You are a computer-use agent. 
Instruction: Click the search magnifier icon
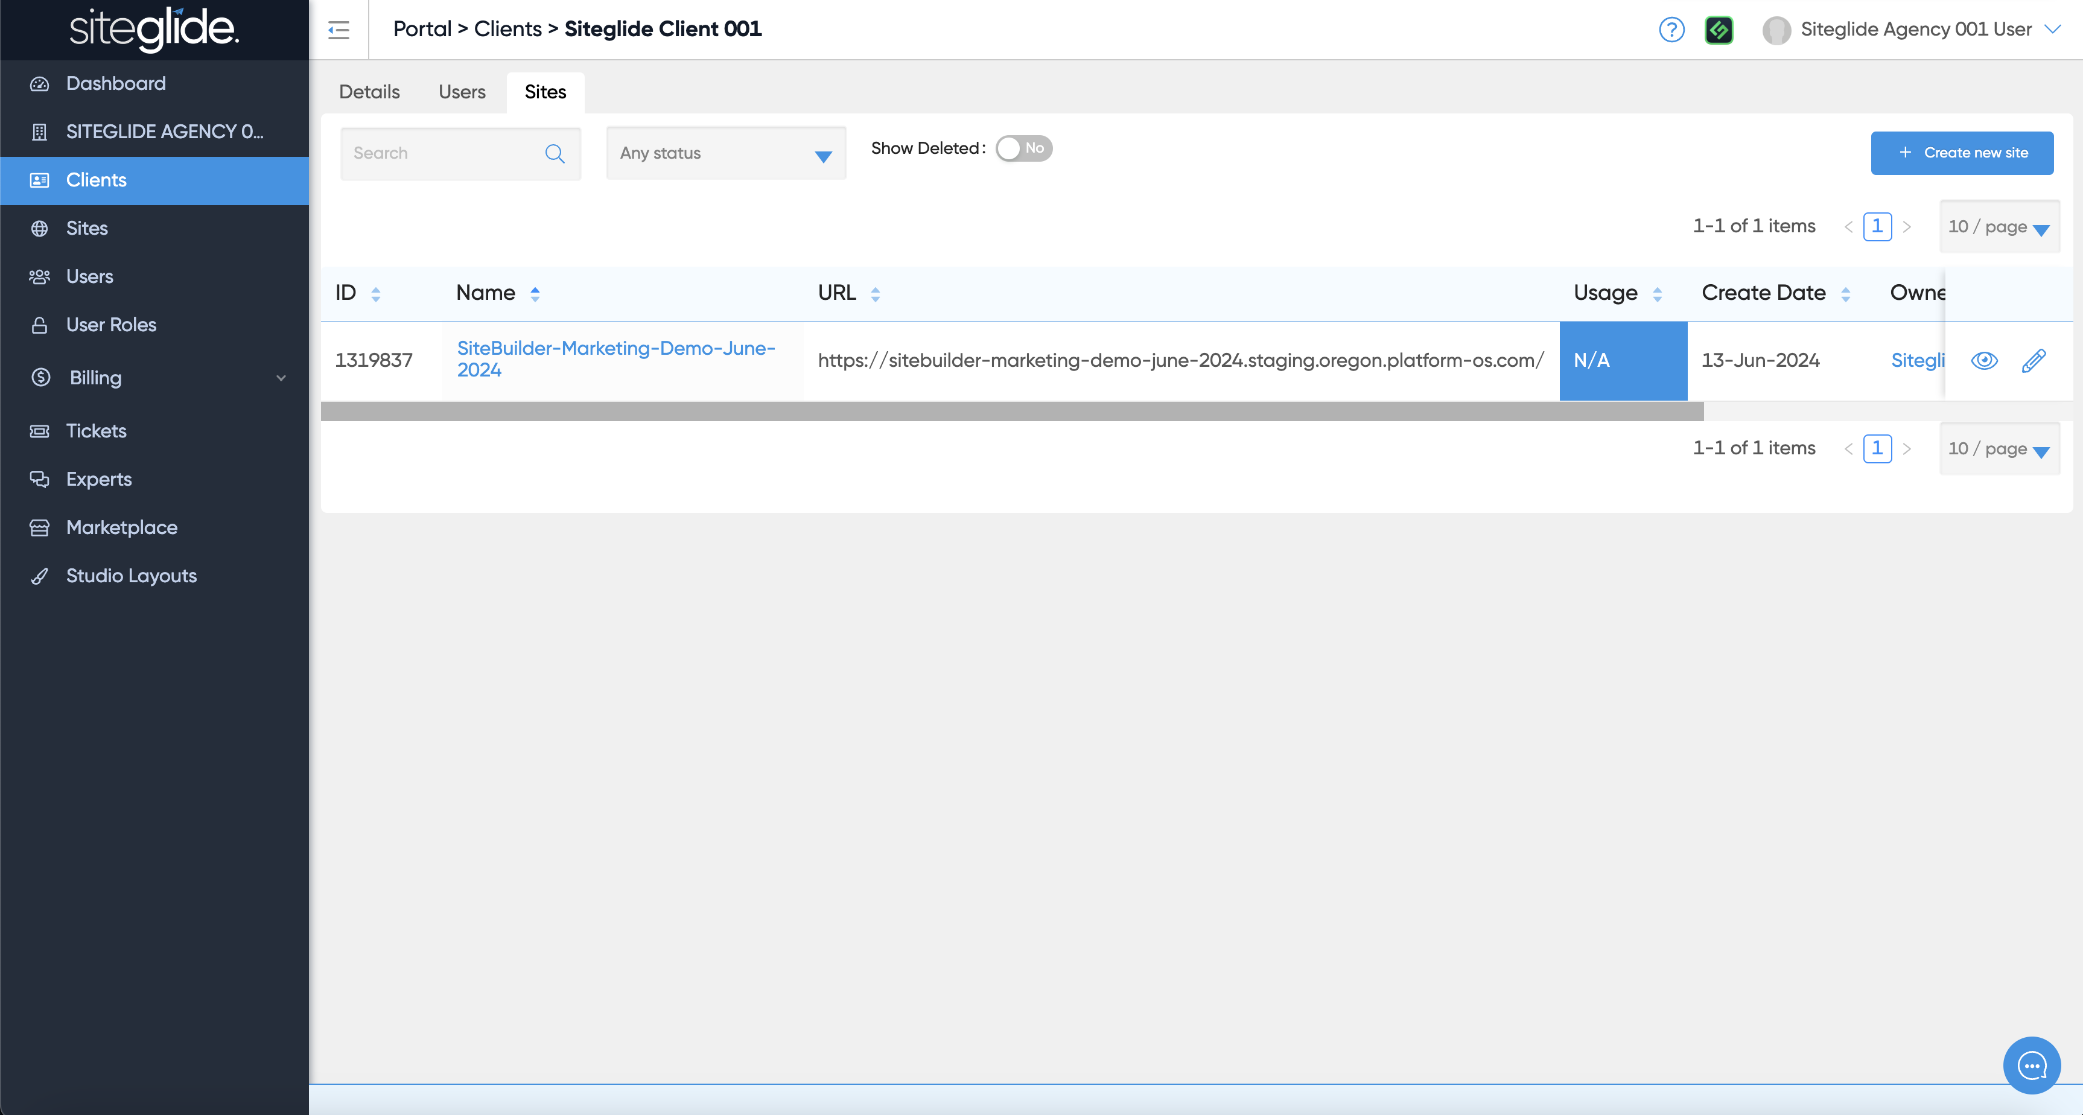(x=555, y=154)
